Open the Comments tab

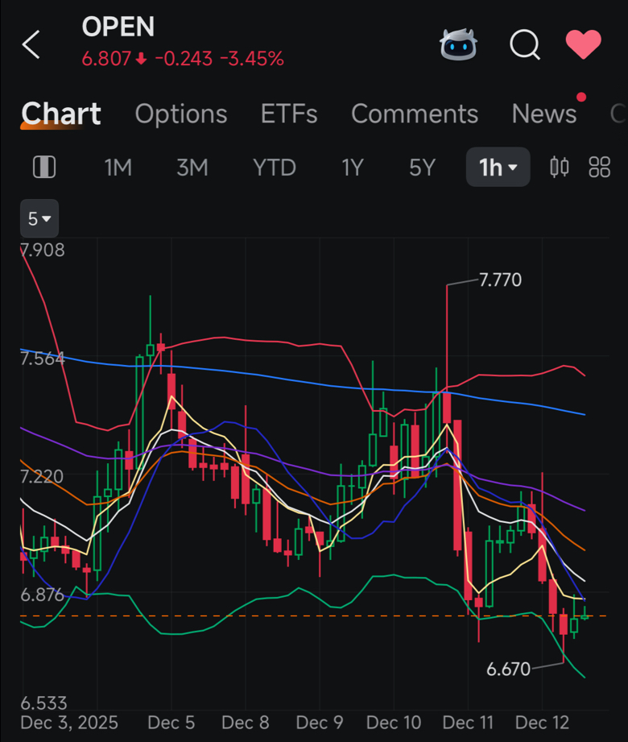[415, 114]
